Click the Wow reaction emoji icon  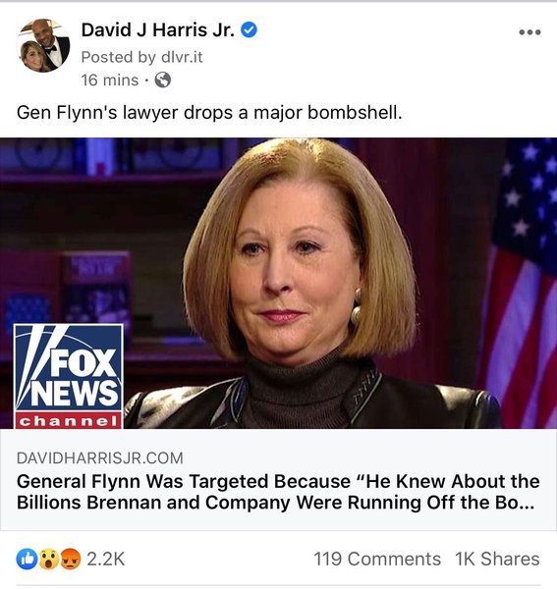(48, 559)
